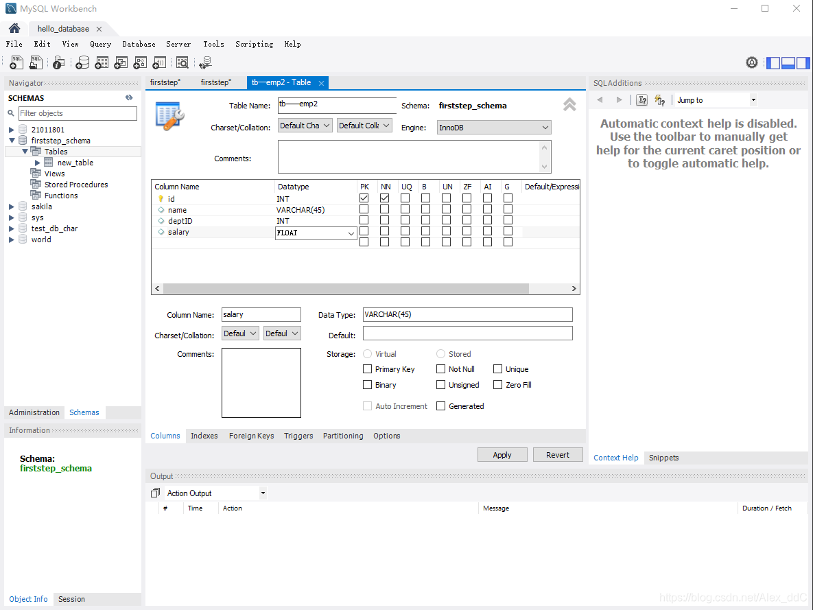Open the Engine InnoDB dropdown

coord(493,127)
